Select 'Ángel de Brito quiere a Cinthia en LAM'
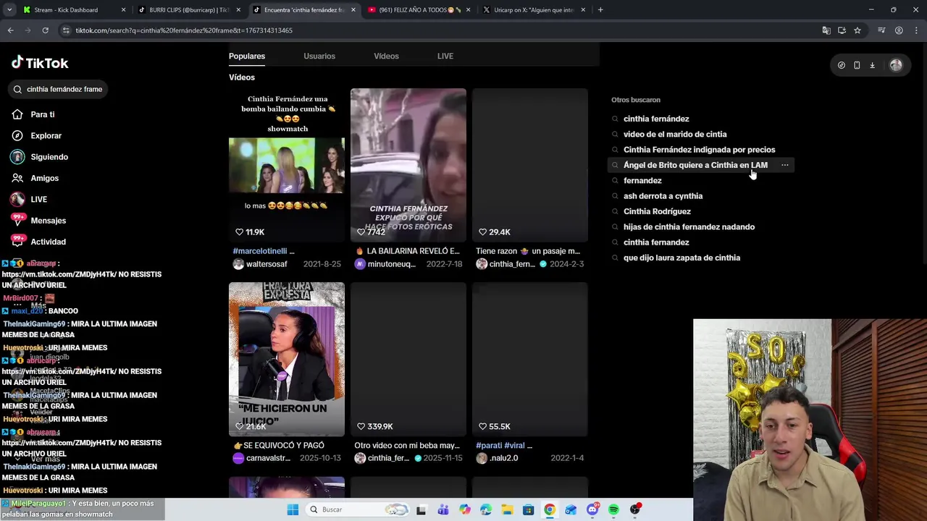 695,165
